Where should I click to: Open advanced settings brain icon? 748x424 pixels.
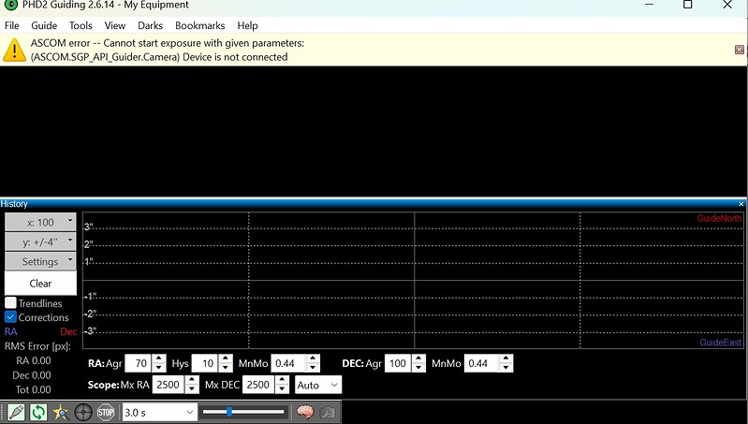304,412
